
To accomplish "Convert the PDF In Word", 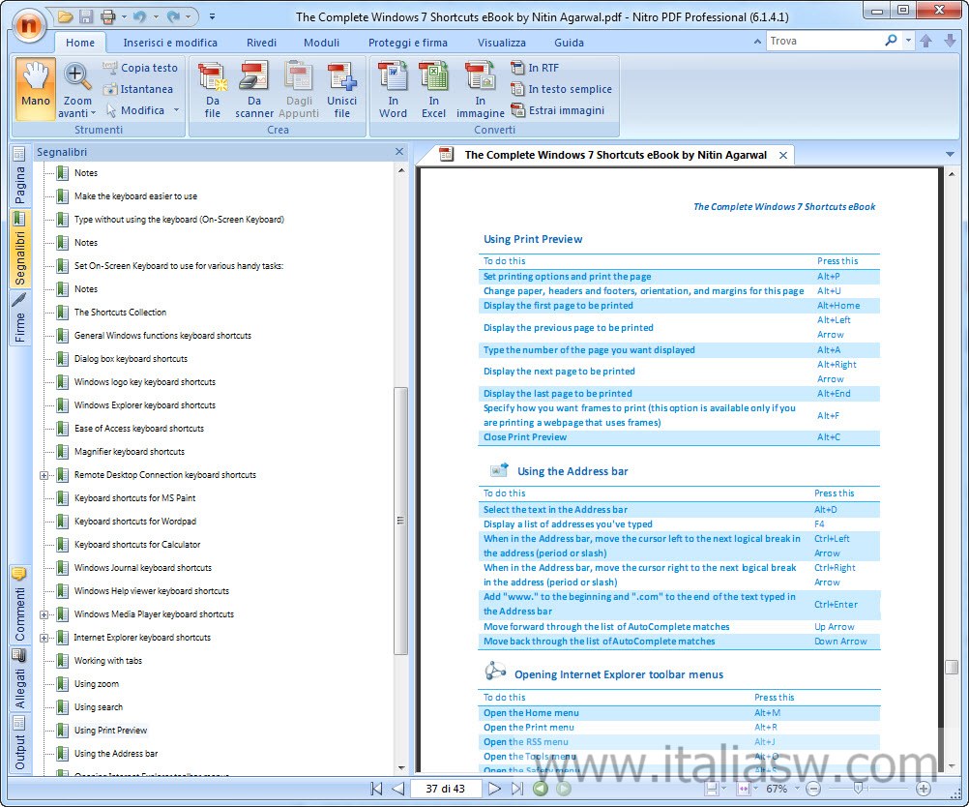I will 393,88.
